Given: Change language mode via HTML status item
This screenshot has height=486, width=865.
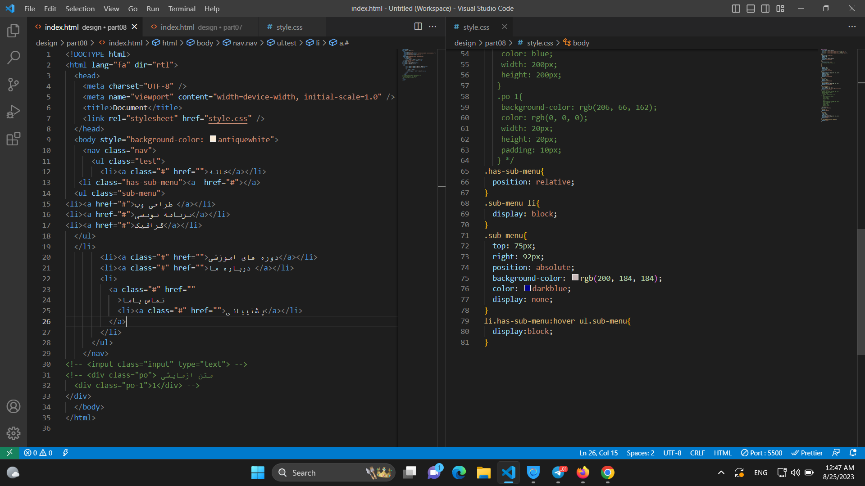Looking at the screenshot, I should click(723, 453).
